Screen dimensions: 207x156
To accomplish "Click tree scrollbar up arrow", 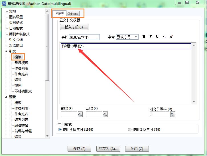I will [47, 11].
